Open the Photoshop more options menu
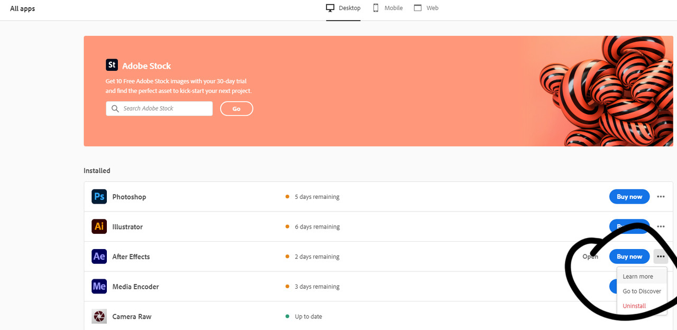Screen dimensions: 677x330 click(x=661, y=197)
